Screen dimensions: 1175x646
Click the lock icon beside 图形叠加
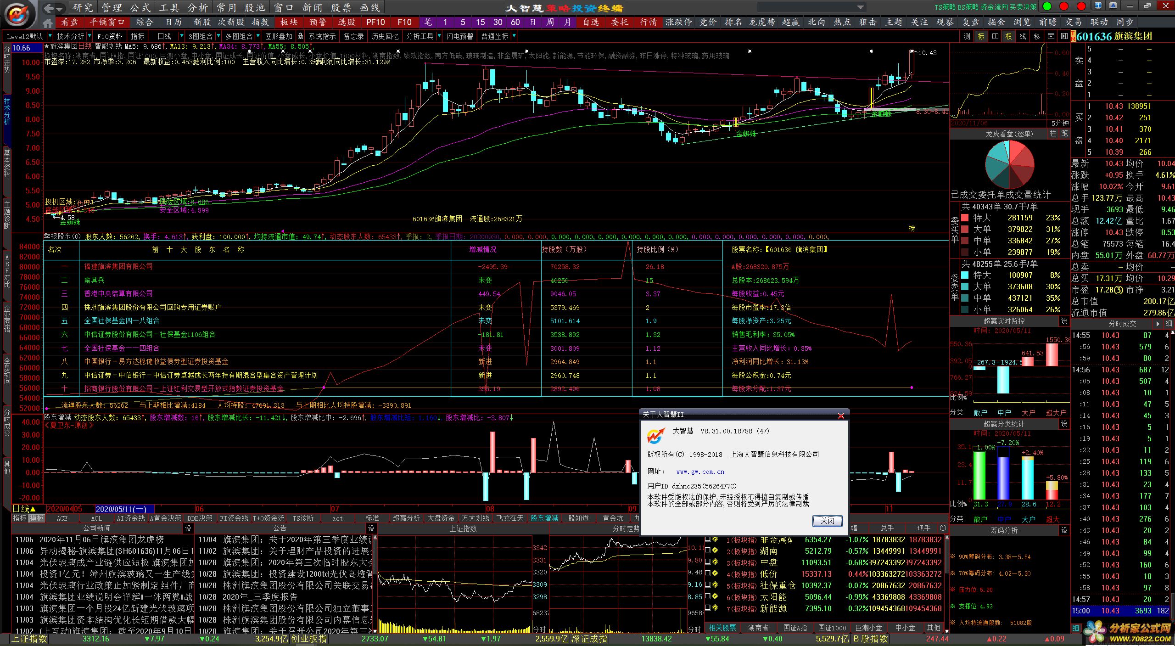300,36
